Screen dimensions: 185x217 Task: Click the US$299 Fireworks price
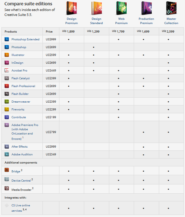pos(51,109)
